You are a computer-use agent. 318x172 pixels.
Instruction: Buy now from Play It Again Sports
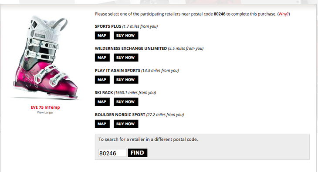[x=126, y=80]
